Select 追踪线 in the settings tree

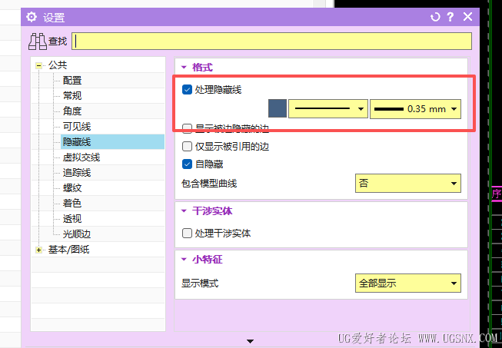click(x=77, y=172)
